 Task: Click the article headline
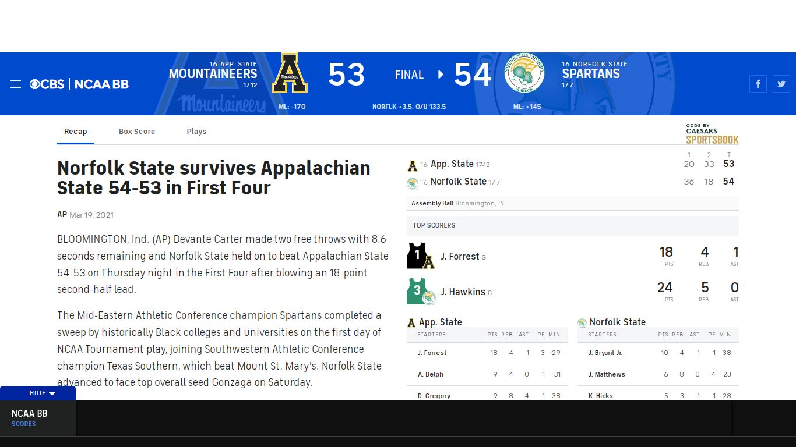click(x=214, y=178)
